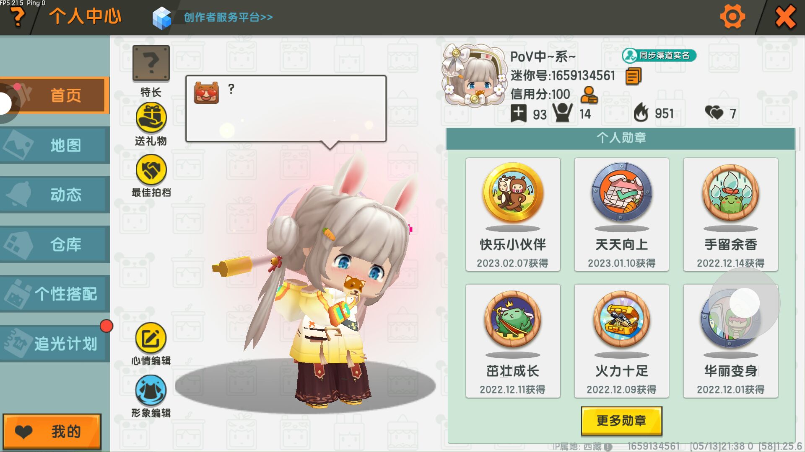Click the credit score person icon
The width and height of the screenshot is (805, 452).
coord(589,95)
